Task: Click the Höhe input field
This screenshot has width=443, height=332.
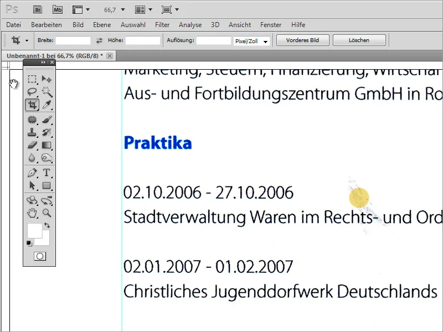Action: tap(143, 40)
